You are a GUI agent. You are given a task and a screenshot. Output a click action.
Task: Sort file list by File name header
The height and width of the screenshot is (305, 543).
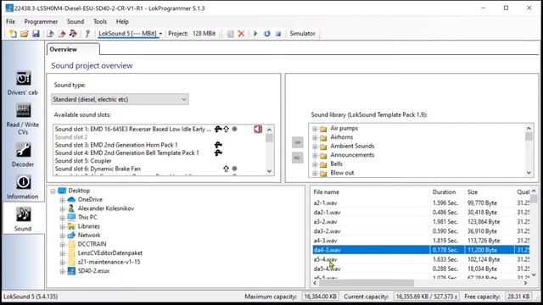coord(371,192)
